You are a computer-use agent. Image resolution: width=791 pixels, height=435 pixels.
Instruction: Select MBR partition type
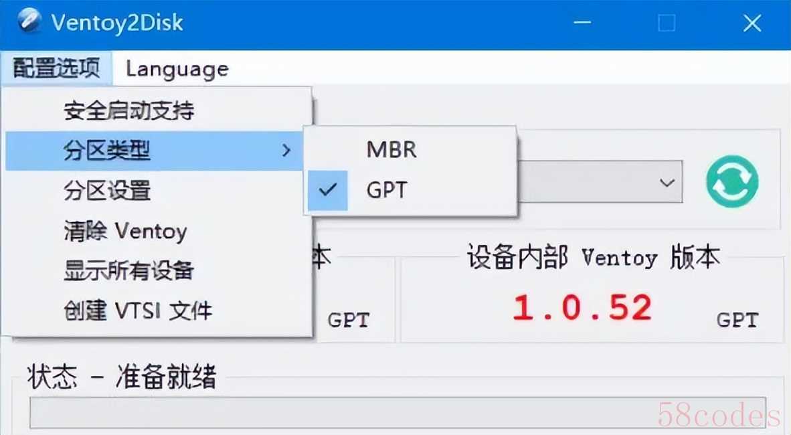(x=410, y=149)
